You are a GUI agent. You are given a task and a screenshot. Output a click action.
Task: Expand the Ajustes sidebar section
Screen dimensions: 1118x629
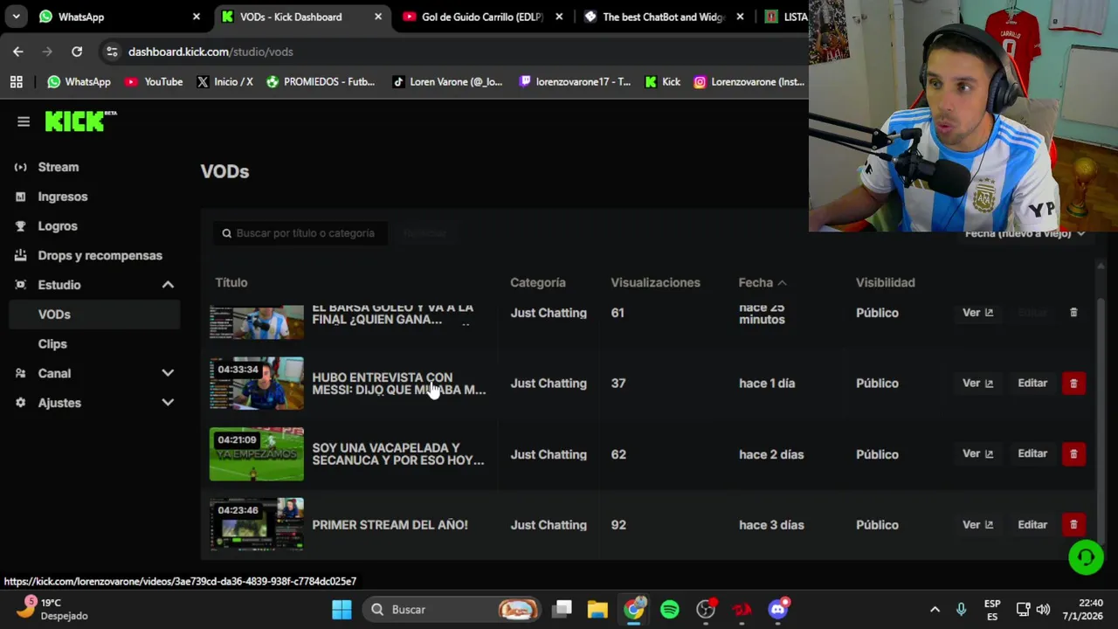pos(168,403)
